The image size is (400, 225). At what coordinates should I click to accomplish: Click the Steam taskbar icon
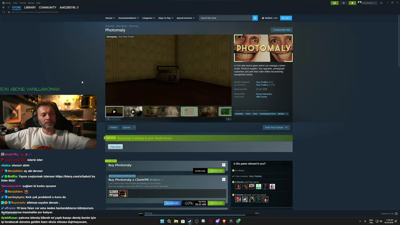click(x=190, y=221)
